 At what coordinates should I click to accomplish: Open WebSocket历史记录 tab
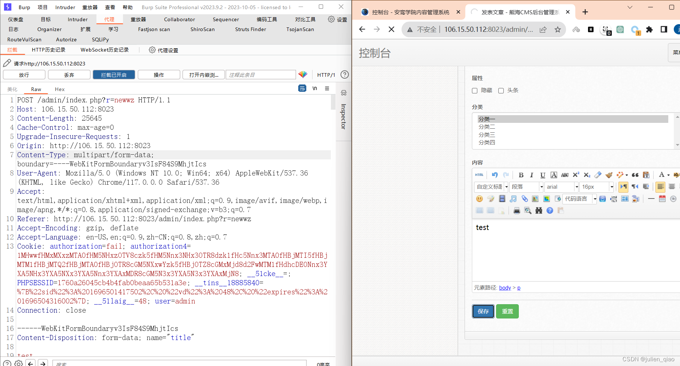point(105,50)
